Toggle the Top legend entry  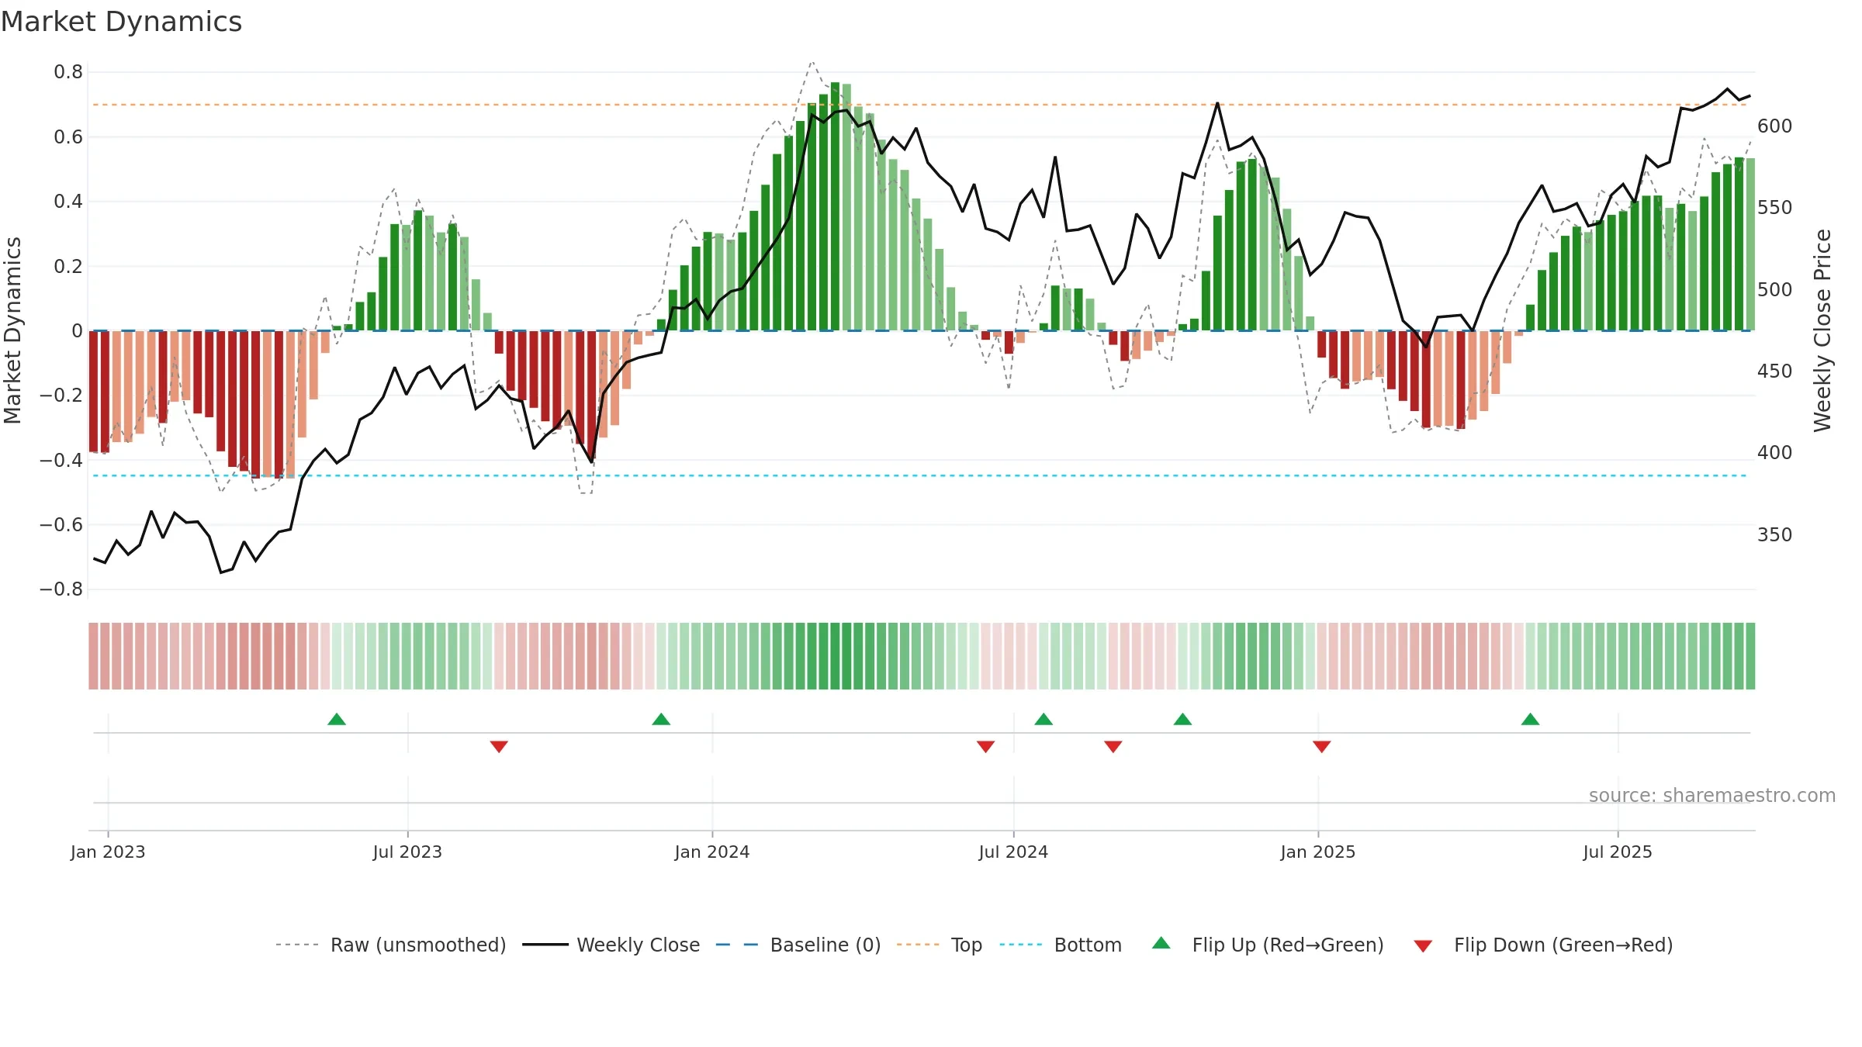(939, 945)
